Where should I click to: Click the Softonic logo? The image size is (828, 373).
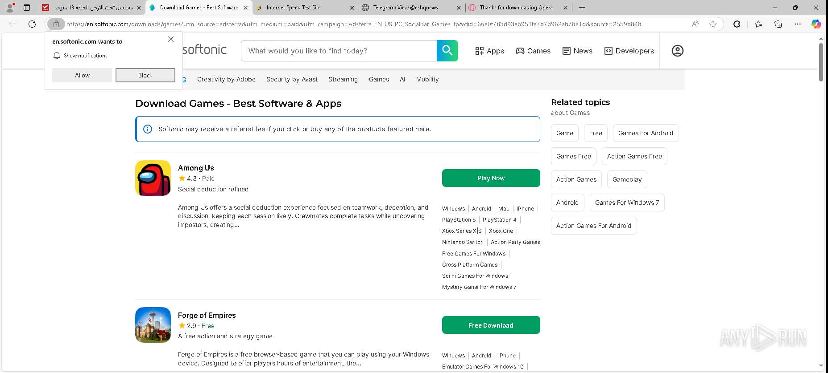coord(204,50)
